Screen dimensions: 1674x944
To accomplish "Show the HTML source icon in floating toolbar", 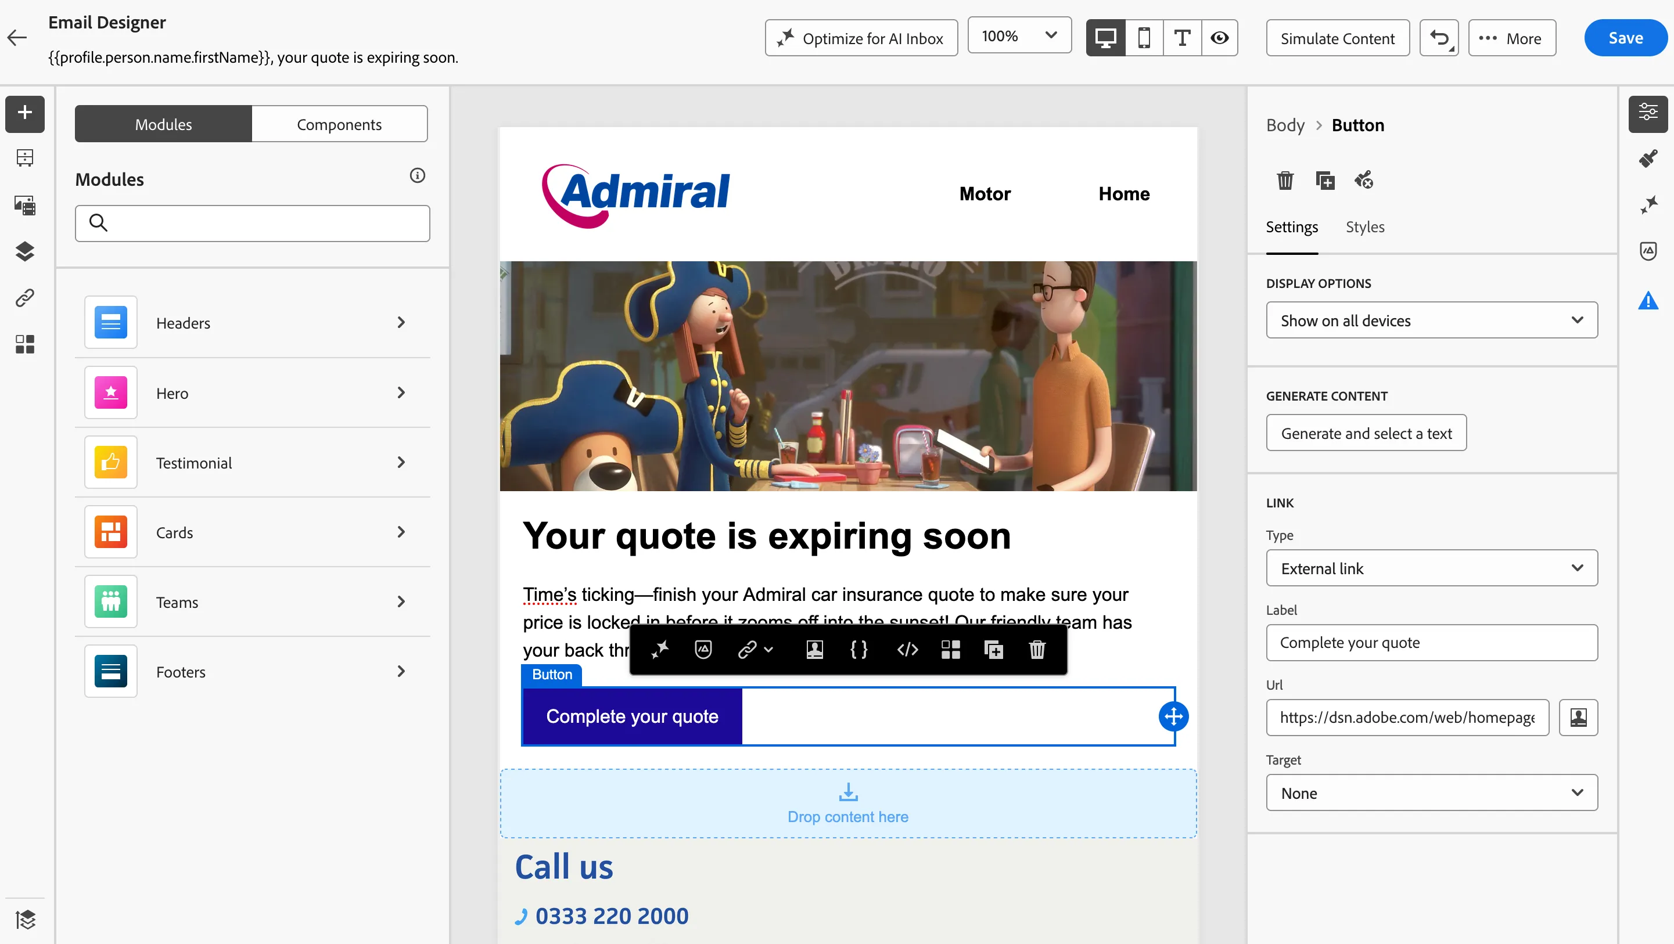I will tap(907, 649).
